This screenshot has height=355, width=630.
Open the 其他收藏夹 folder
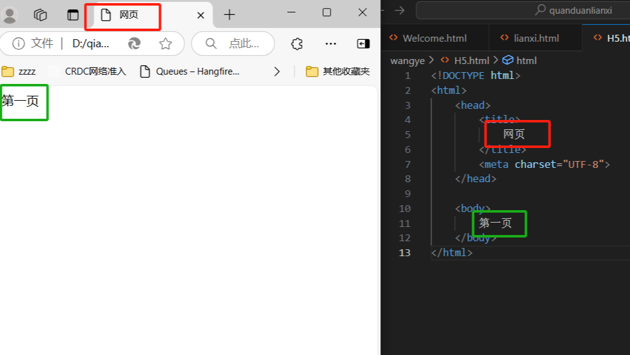click(338, 71)
